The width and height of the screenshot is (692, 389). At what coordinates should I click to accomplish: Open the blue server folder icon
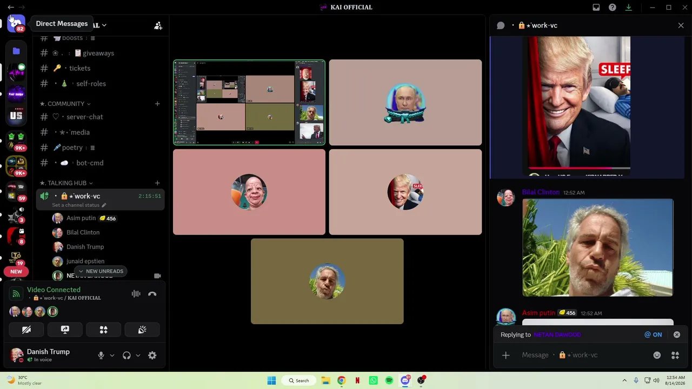click(x=16, y=51)
